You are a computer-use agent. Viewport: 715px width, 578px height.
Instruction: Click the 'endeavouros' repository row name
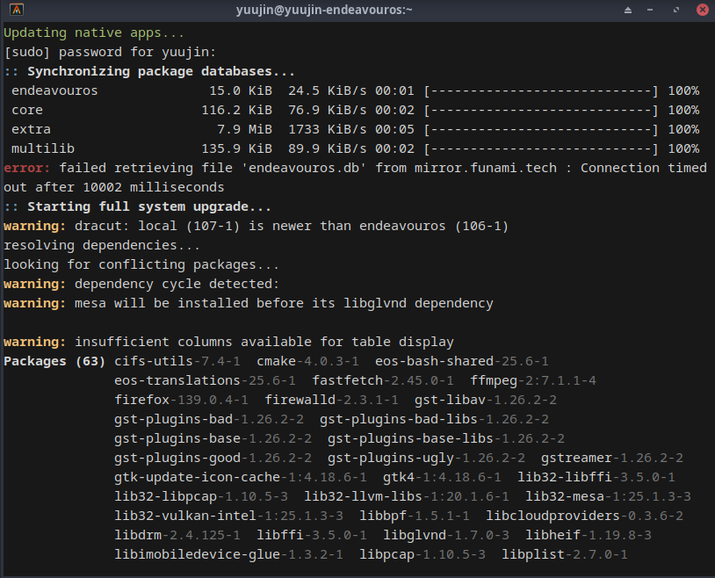(x=54, y=90)
